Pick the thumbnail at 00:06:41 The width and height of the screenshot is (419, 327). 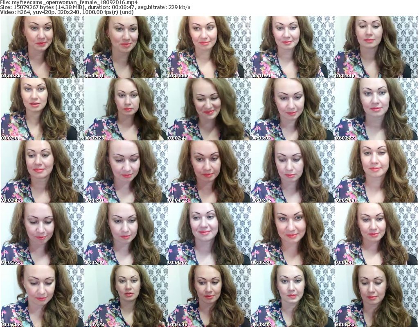click(376, 234)
